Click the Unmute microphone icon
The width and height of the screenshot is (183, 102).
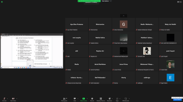[x=4, y=99]
